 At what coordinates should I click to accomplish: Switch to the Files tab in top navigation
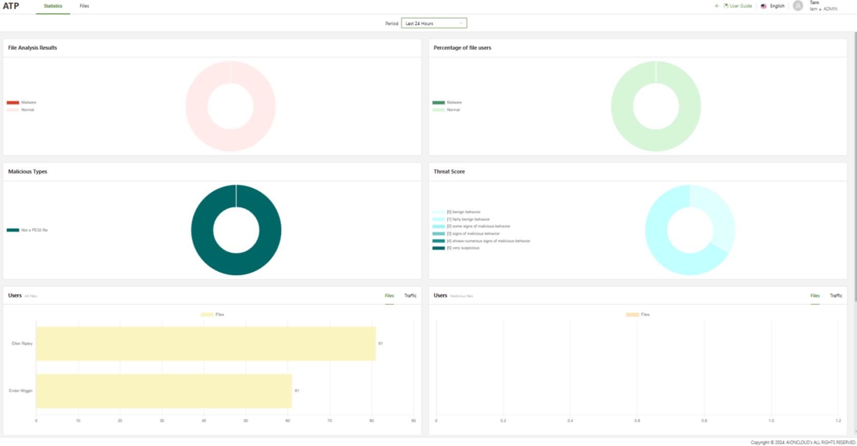pyautogui.click(x=84, y=6)
